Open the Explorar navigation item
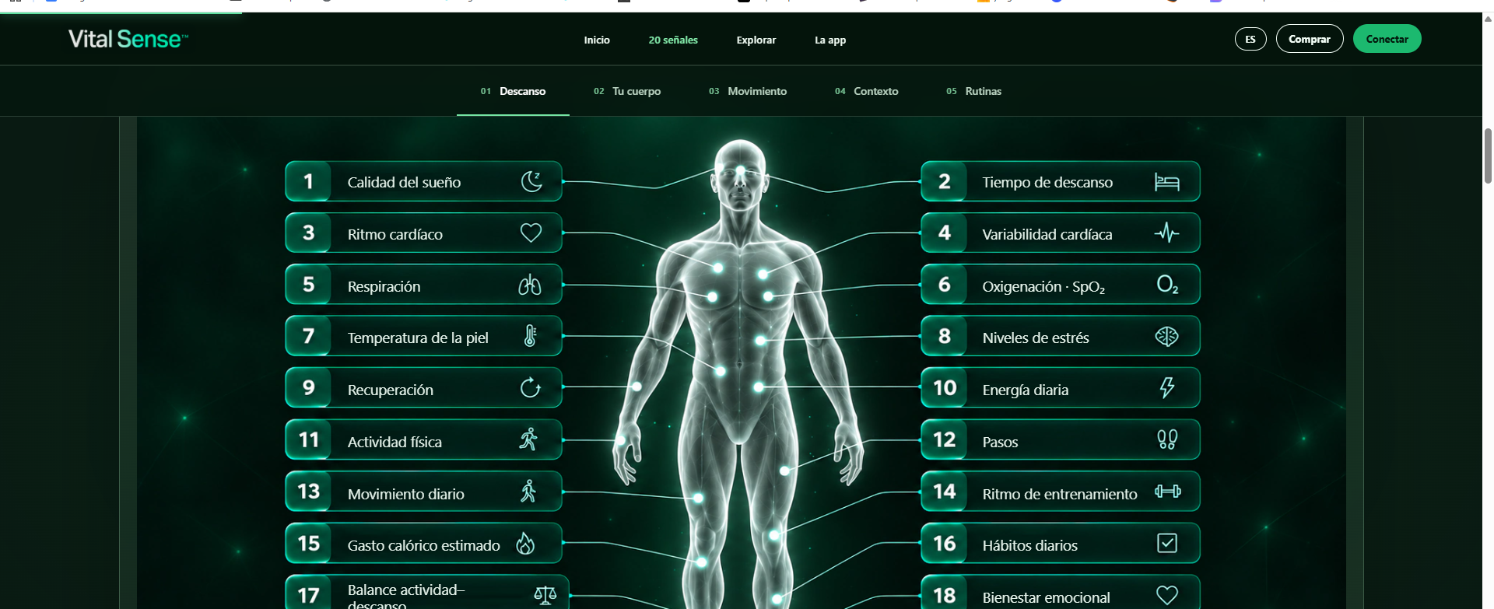The height and width of the screenshot is (609, 1494). pyautogui.click(x=756, y=40)
